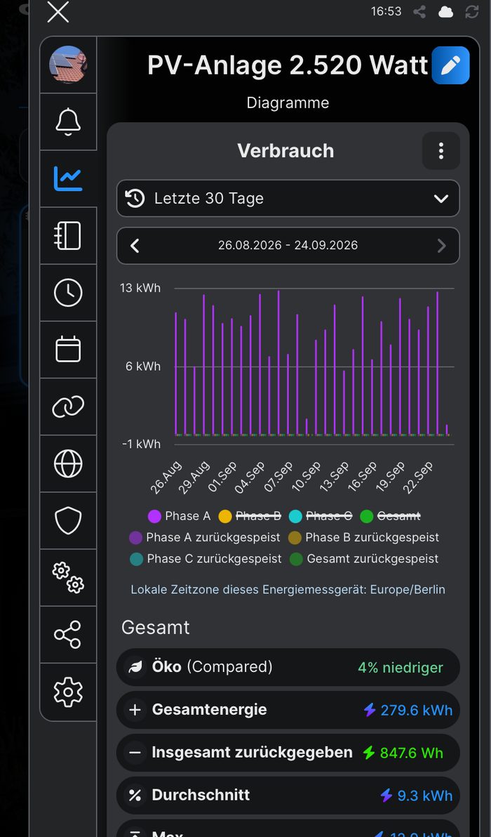Toggle Gesamt zurückgespeist legend entry
Image resolution: width=491 pixels, height=837 pixels.
(x=365, y=559)
